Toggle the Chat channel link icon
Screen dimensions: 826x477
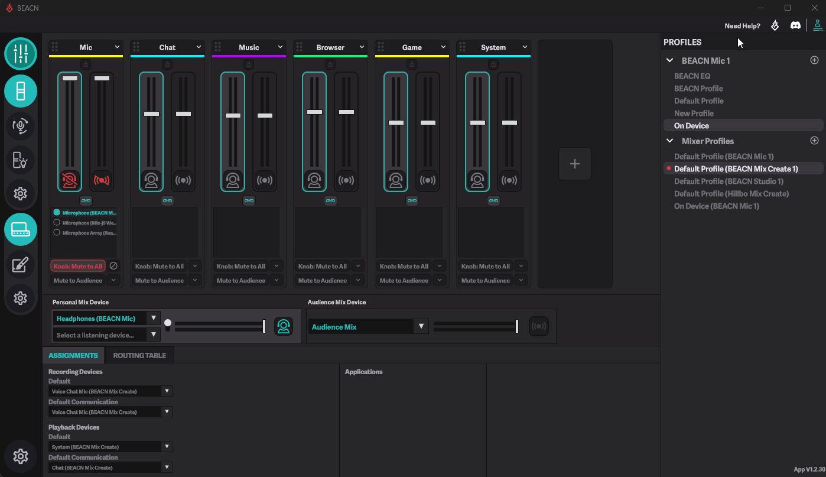click(167, 201)
